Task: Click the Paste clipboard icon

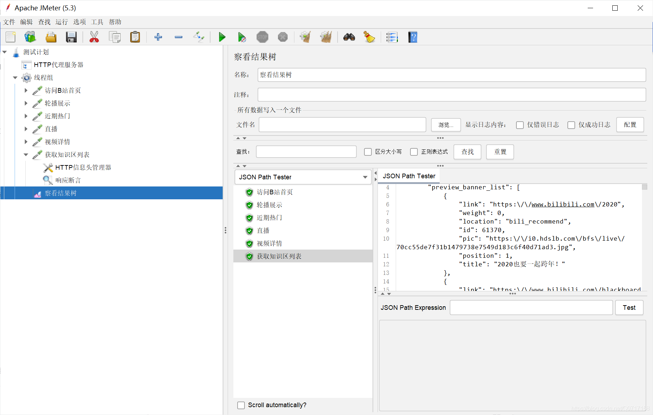Action: tap(135, 37)
